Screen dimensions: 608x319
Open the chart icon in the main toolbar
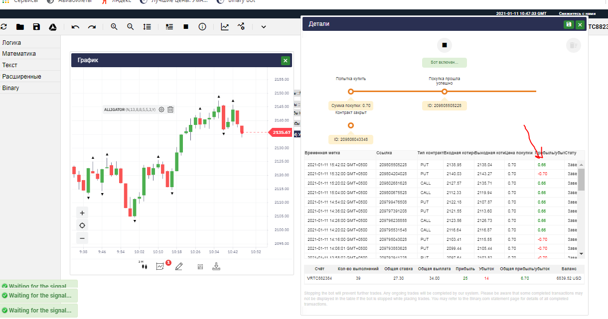pyautogui.click(x=225, y=27)
